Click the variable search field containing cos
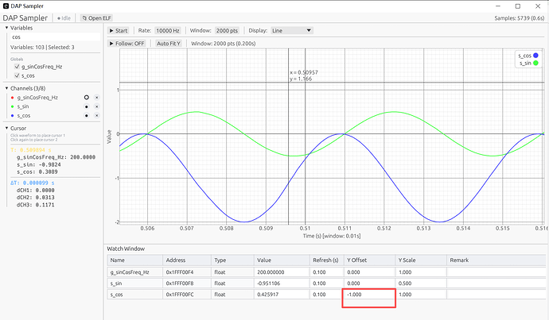Screen dimensions: 549x320 (x=55, y=37)
